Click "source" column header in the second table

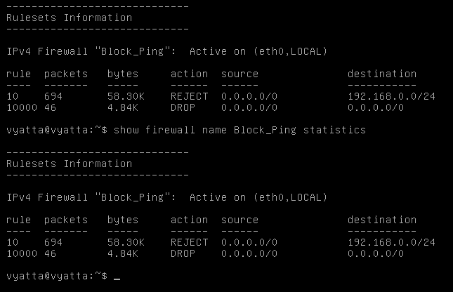tap(239, 220)
